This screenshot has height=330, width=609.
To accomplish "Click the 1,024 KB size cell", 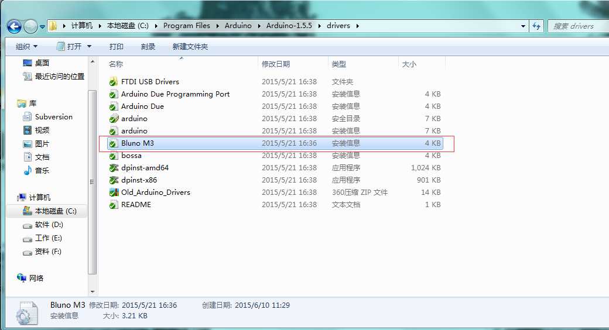I will tap(426, 168).
